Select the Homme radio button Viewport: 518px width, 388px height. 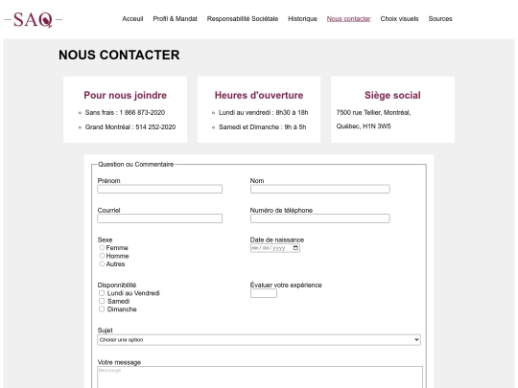pos(102,256)
